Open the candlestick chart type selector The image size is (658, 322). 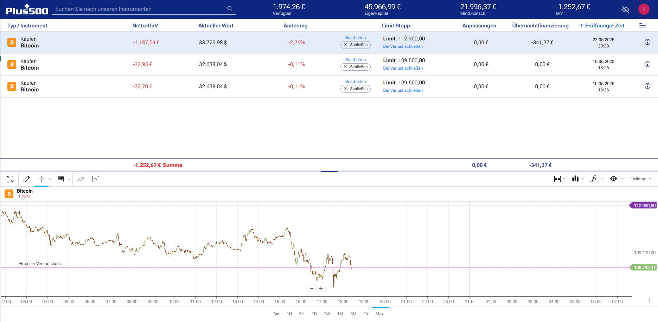click(x=575, y=179)
